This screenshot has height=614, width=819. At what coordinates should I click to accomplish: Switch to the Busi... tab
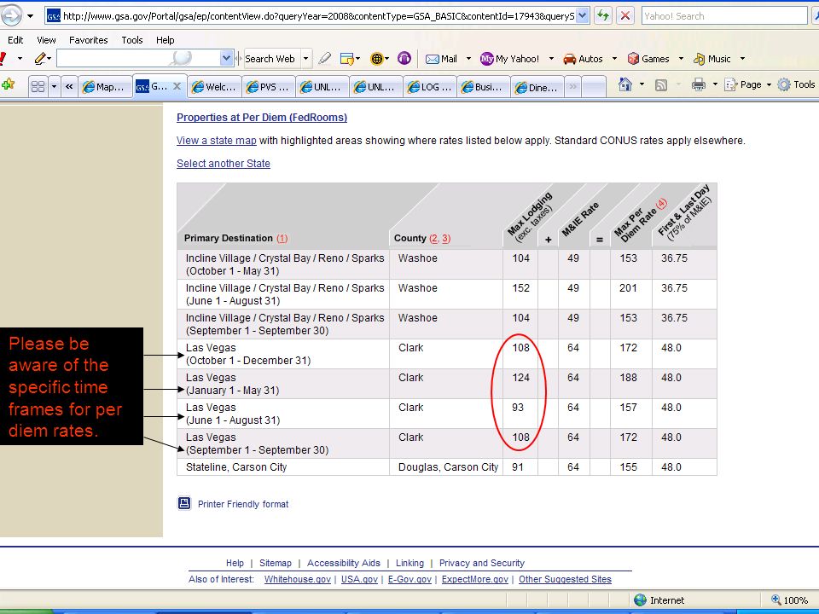coord(484,87)
